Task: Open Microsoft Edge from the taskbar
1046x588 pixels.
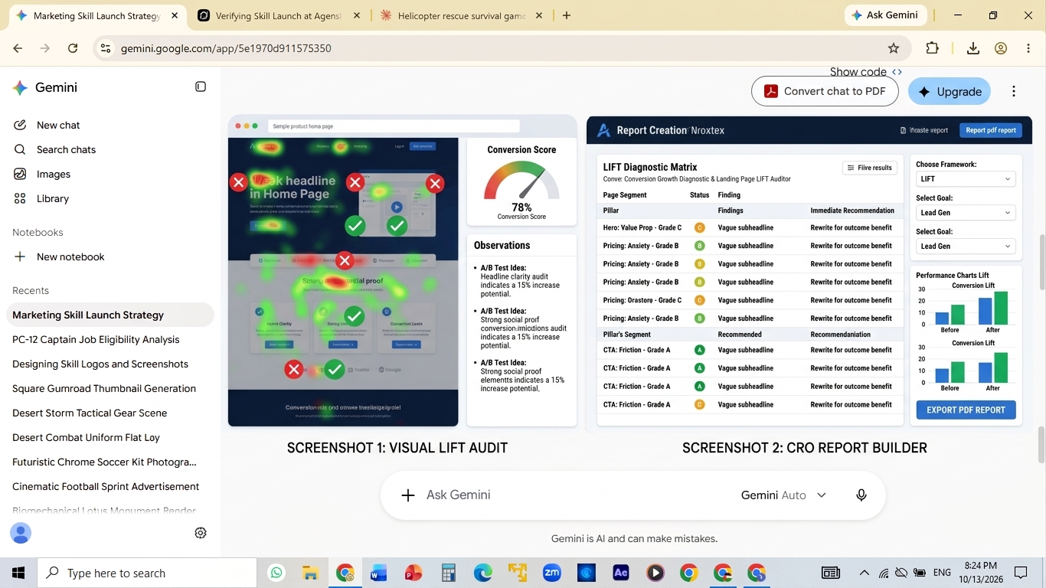Action: point(482,573)
